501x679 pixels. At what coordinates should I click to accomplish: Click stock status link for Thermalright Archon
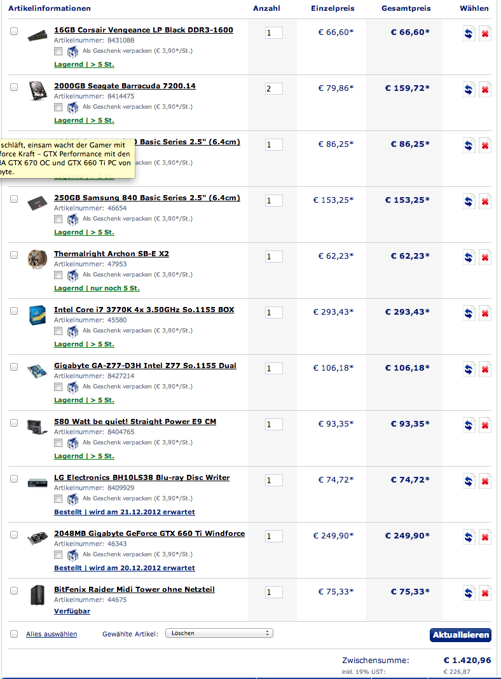tap(97, 288)
